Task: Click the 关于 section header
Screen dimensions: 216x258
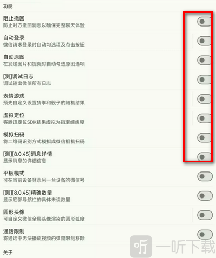Action: pyautogui.click(x=8, y=253)
